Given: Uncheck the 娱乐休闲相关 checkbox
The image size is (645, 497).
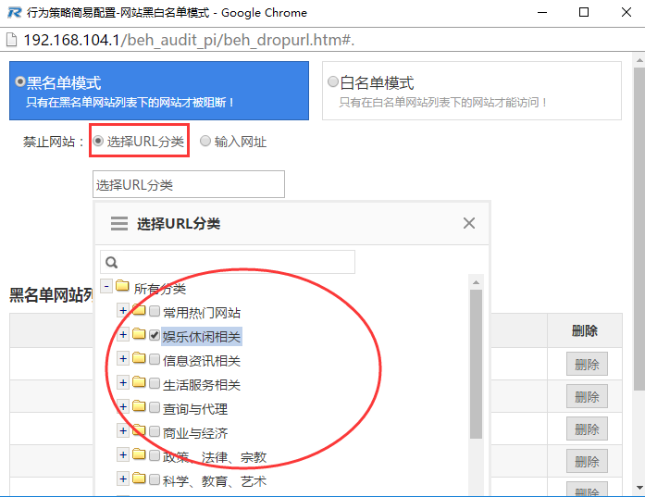Looking at the screenshot, I should click(155, 335).
